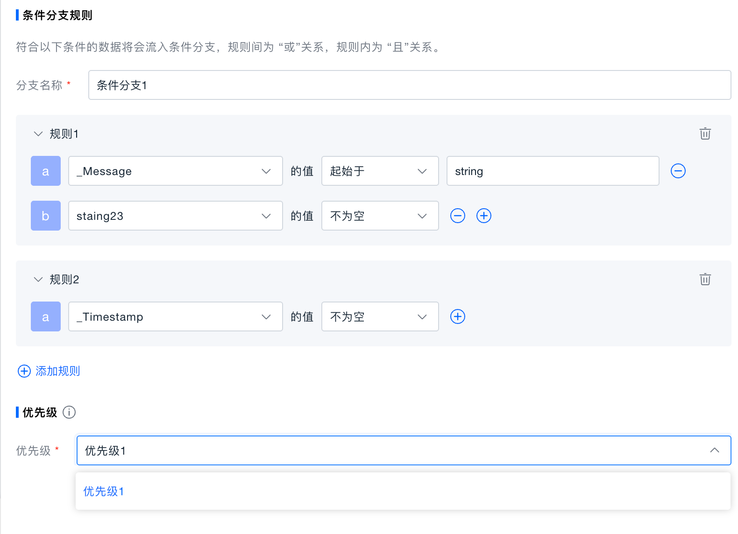Image resolution: width=738 pixels, height=534 pixels.
Task: Open the _Timestamp field dropdown
Action: coord(175,316)
